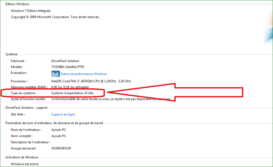The image size is (273, 167).
Task: Select the Ayoub-PC value beside Nom complet
Action: 59,136
